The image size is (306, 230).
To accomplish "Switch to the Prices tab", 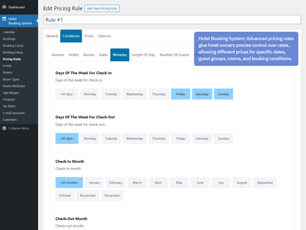I will pyautogui.click(x=89, y=36).
